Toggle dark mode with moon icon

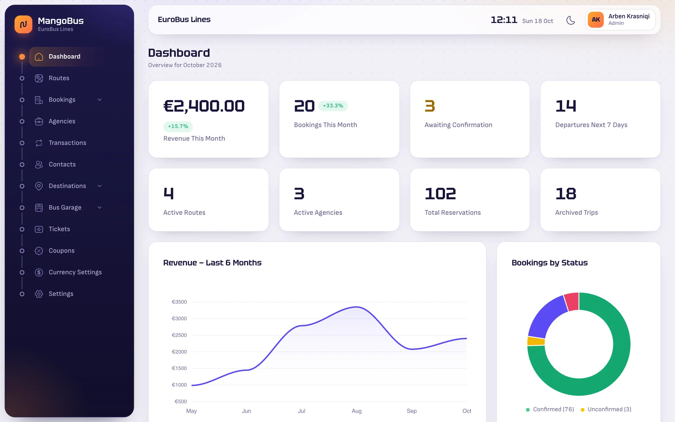click(x=571, y=20)
